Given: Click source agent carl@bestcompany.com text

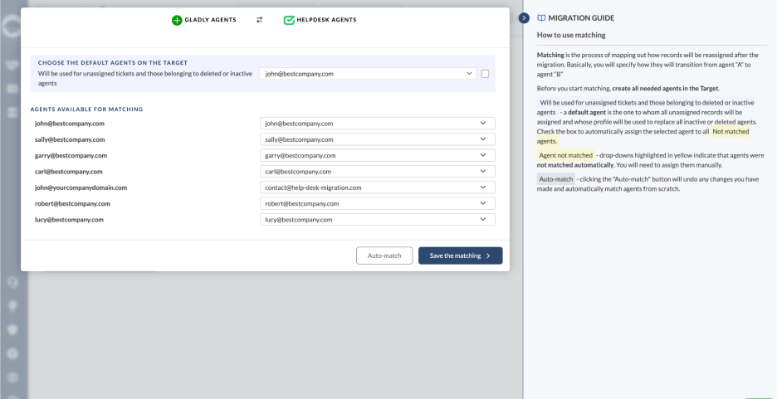Looking at the screenshot, I should click(69, 172).
